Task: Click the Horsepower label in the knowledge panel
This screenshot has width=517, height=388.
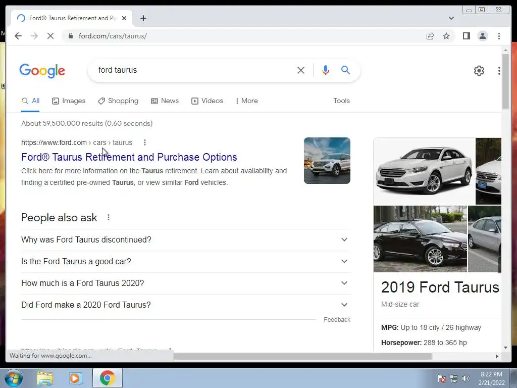Action: [401, 343]
